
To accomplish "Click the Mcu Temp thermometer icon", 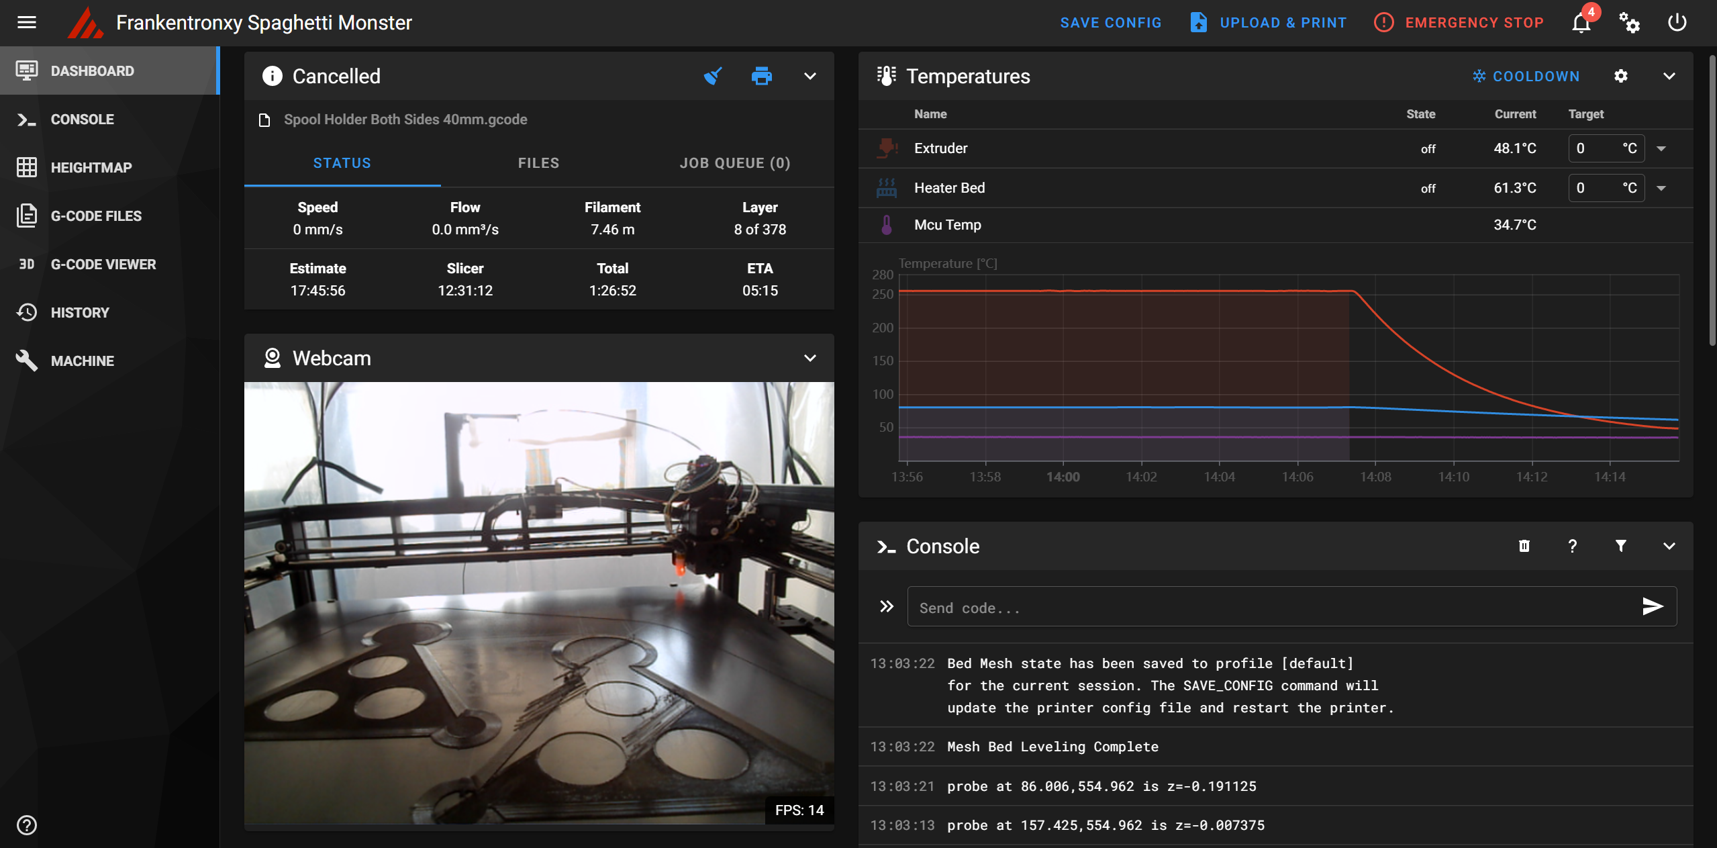I will 887,225.
